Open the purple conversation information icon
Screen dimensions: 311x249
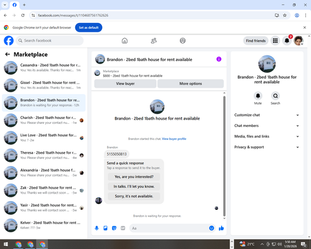(x=219, y=59)
